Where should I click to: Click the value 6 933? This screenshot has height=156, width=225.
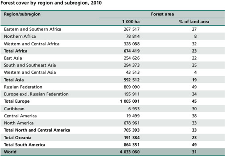click(x=134, y=109)
